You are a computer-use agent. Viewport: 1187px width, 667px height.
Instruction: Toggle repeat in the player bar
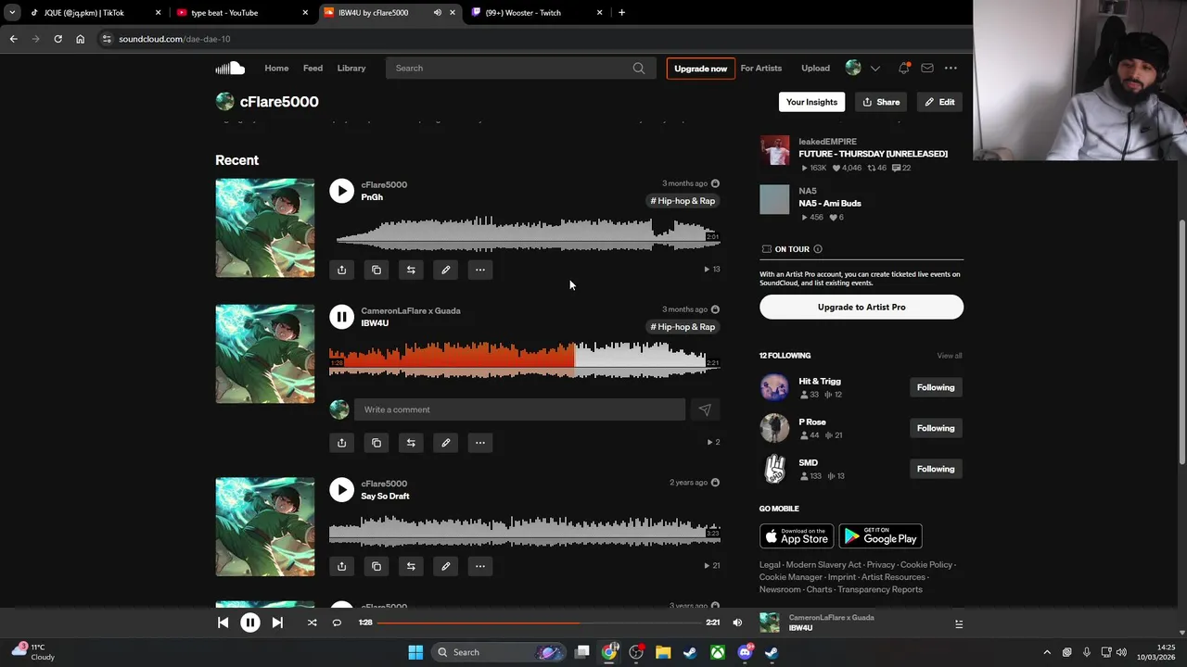click(337, 623)
